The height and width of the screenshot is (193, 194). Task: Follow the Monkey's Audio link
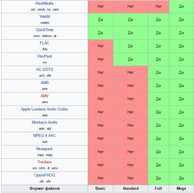pyautogui.click(x=44, y=122)
